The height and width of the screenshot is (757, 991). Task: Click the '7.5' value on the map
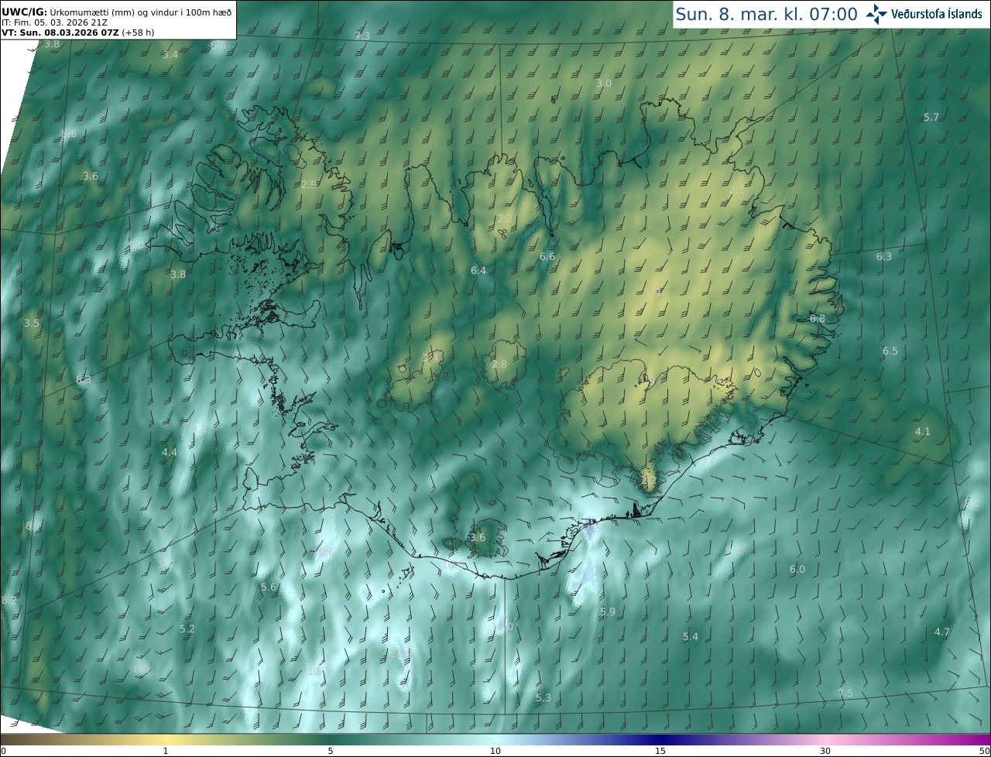[845, 693]
